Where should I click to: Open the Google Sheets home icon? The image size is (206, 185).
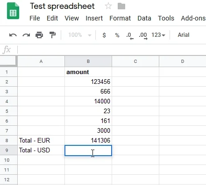[13, 11]
